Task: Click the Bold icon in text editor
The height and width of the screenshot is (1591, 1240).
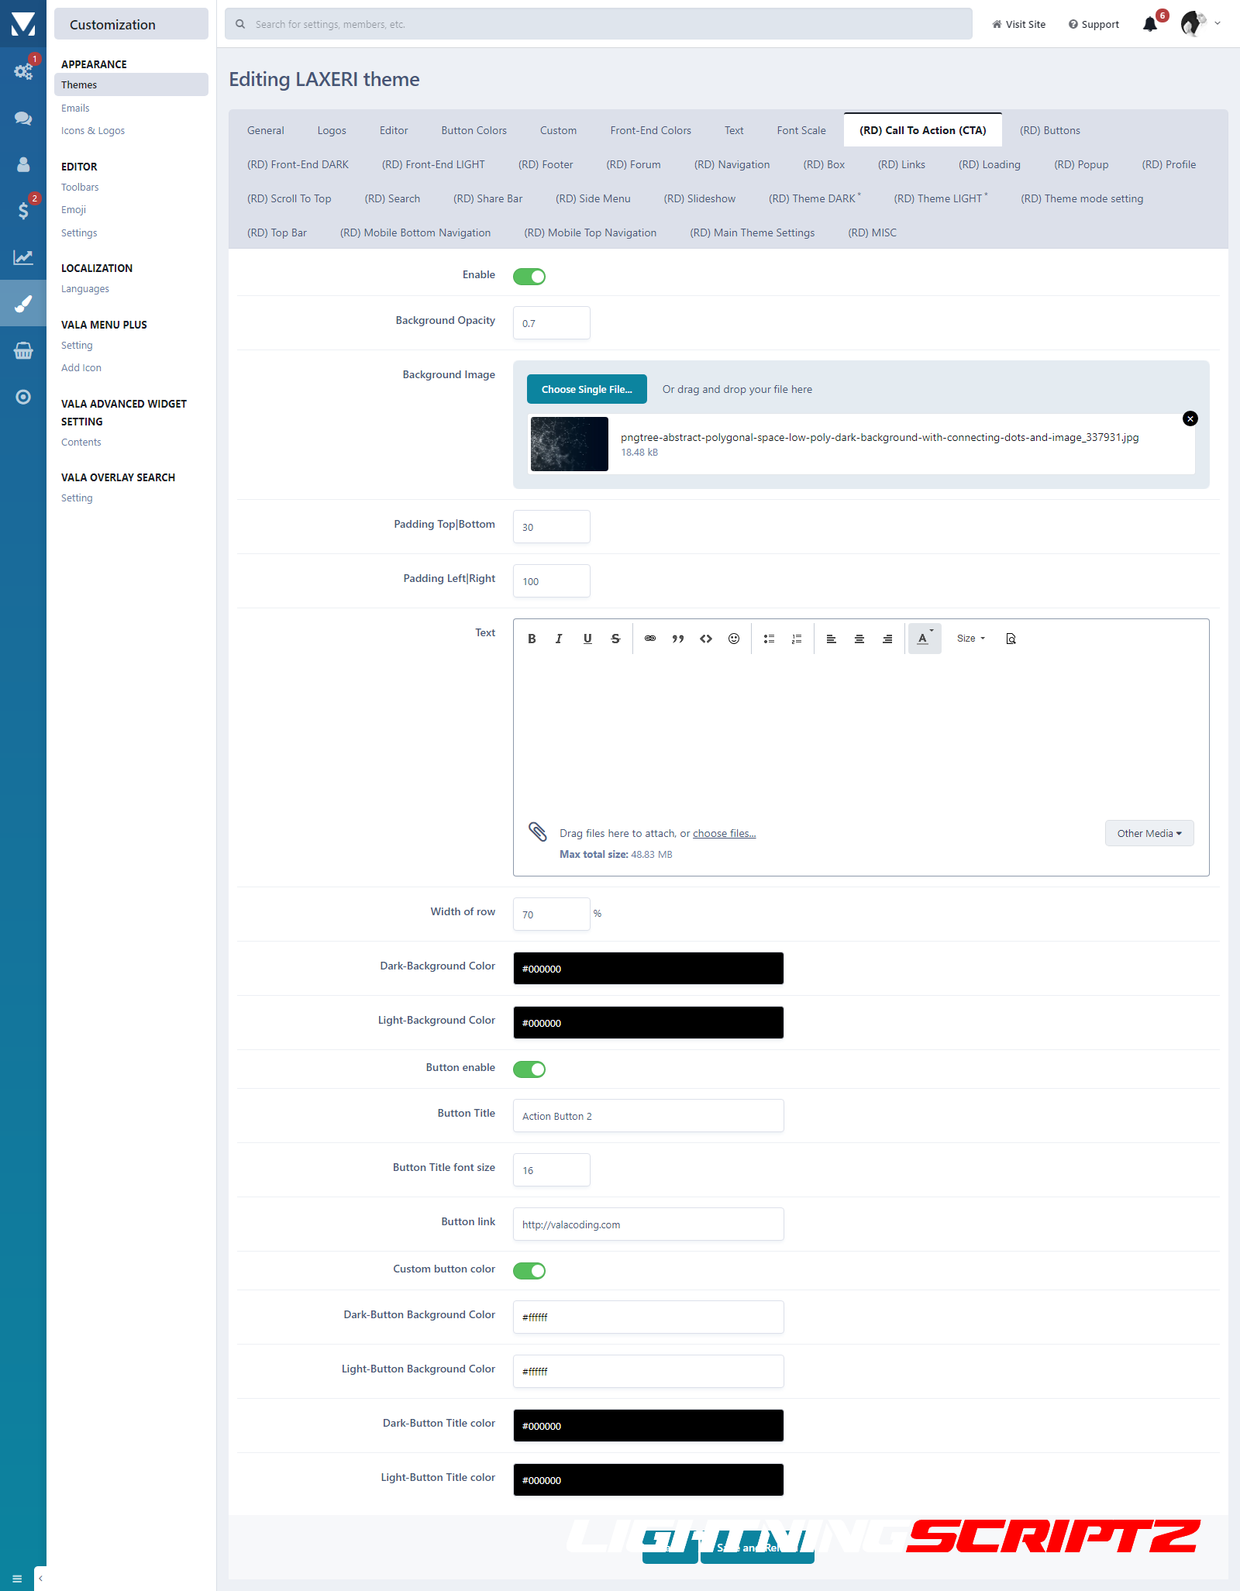Action: click(x=532, y=639)
